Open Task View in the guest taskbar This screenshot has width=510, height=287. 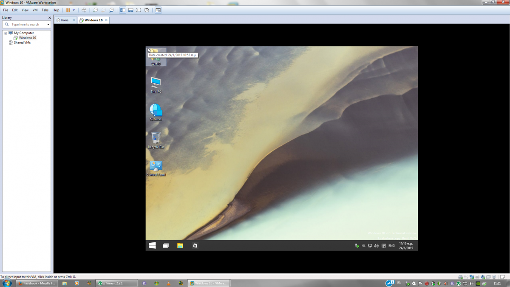[x=166, y=245]
